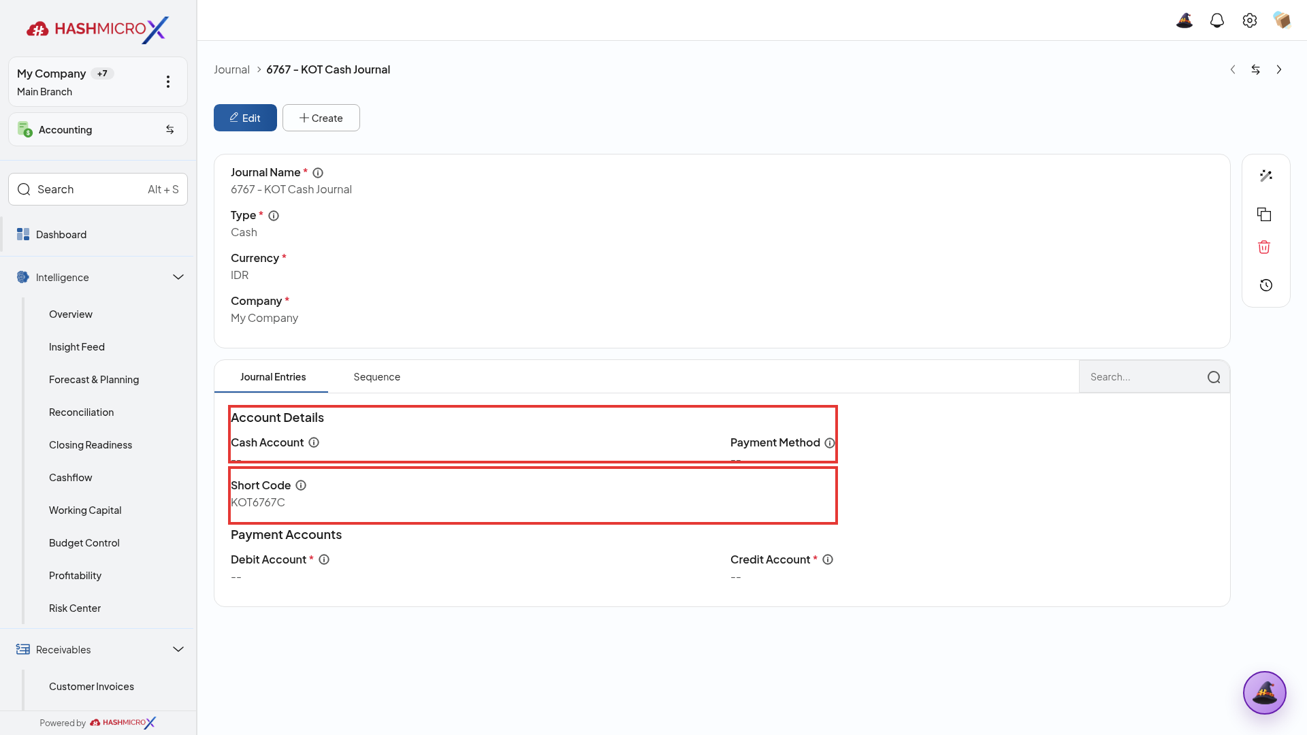Click the Edit button
1307x735 pixels.
pyautogui.click(x=245, y=118)
